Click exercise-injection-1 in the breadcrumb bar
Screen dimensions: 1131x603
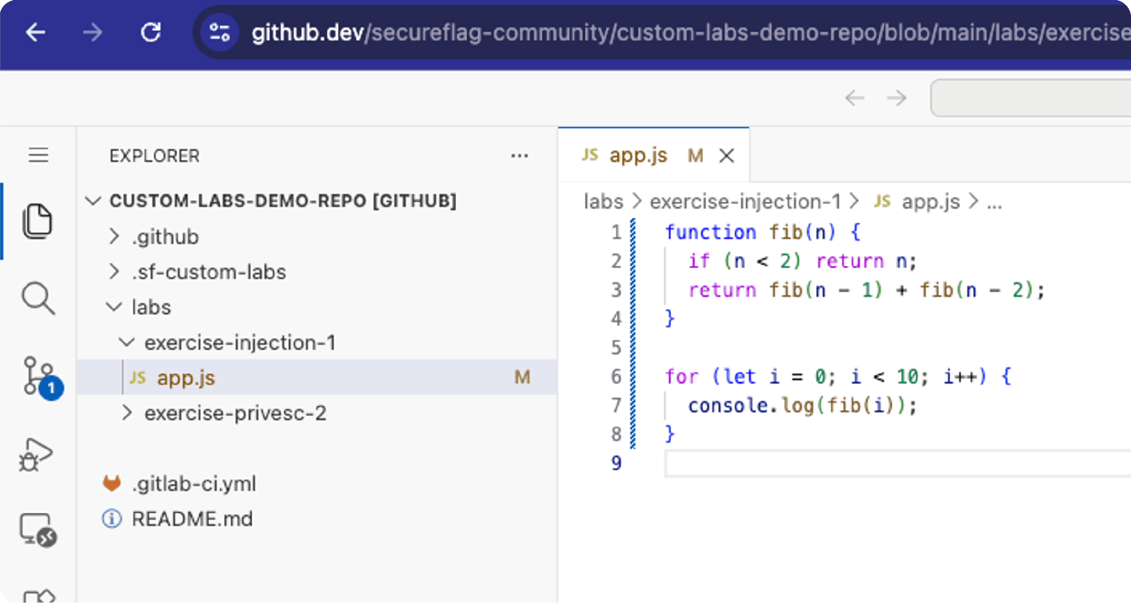tap(745, 201)
